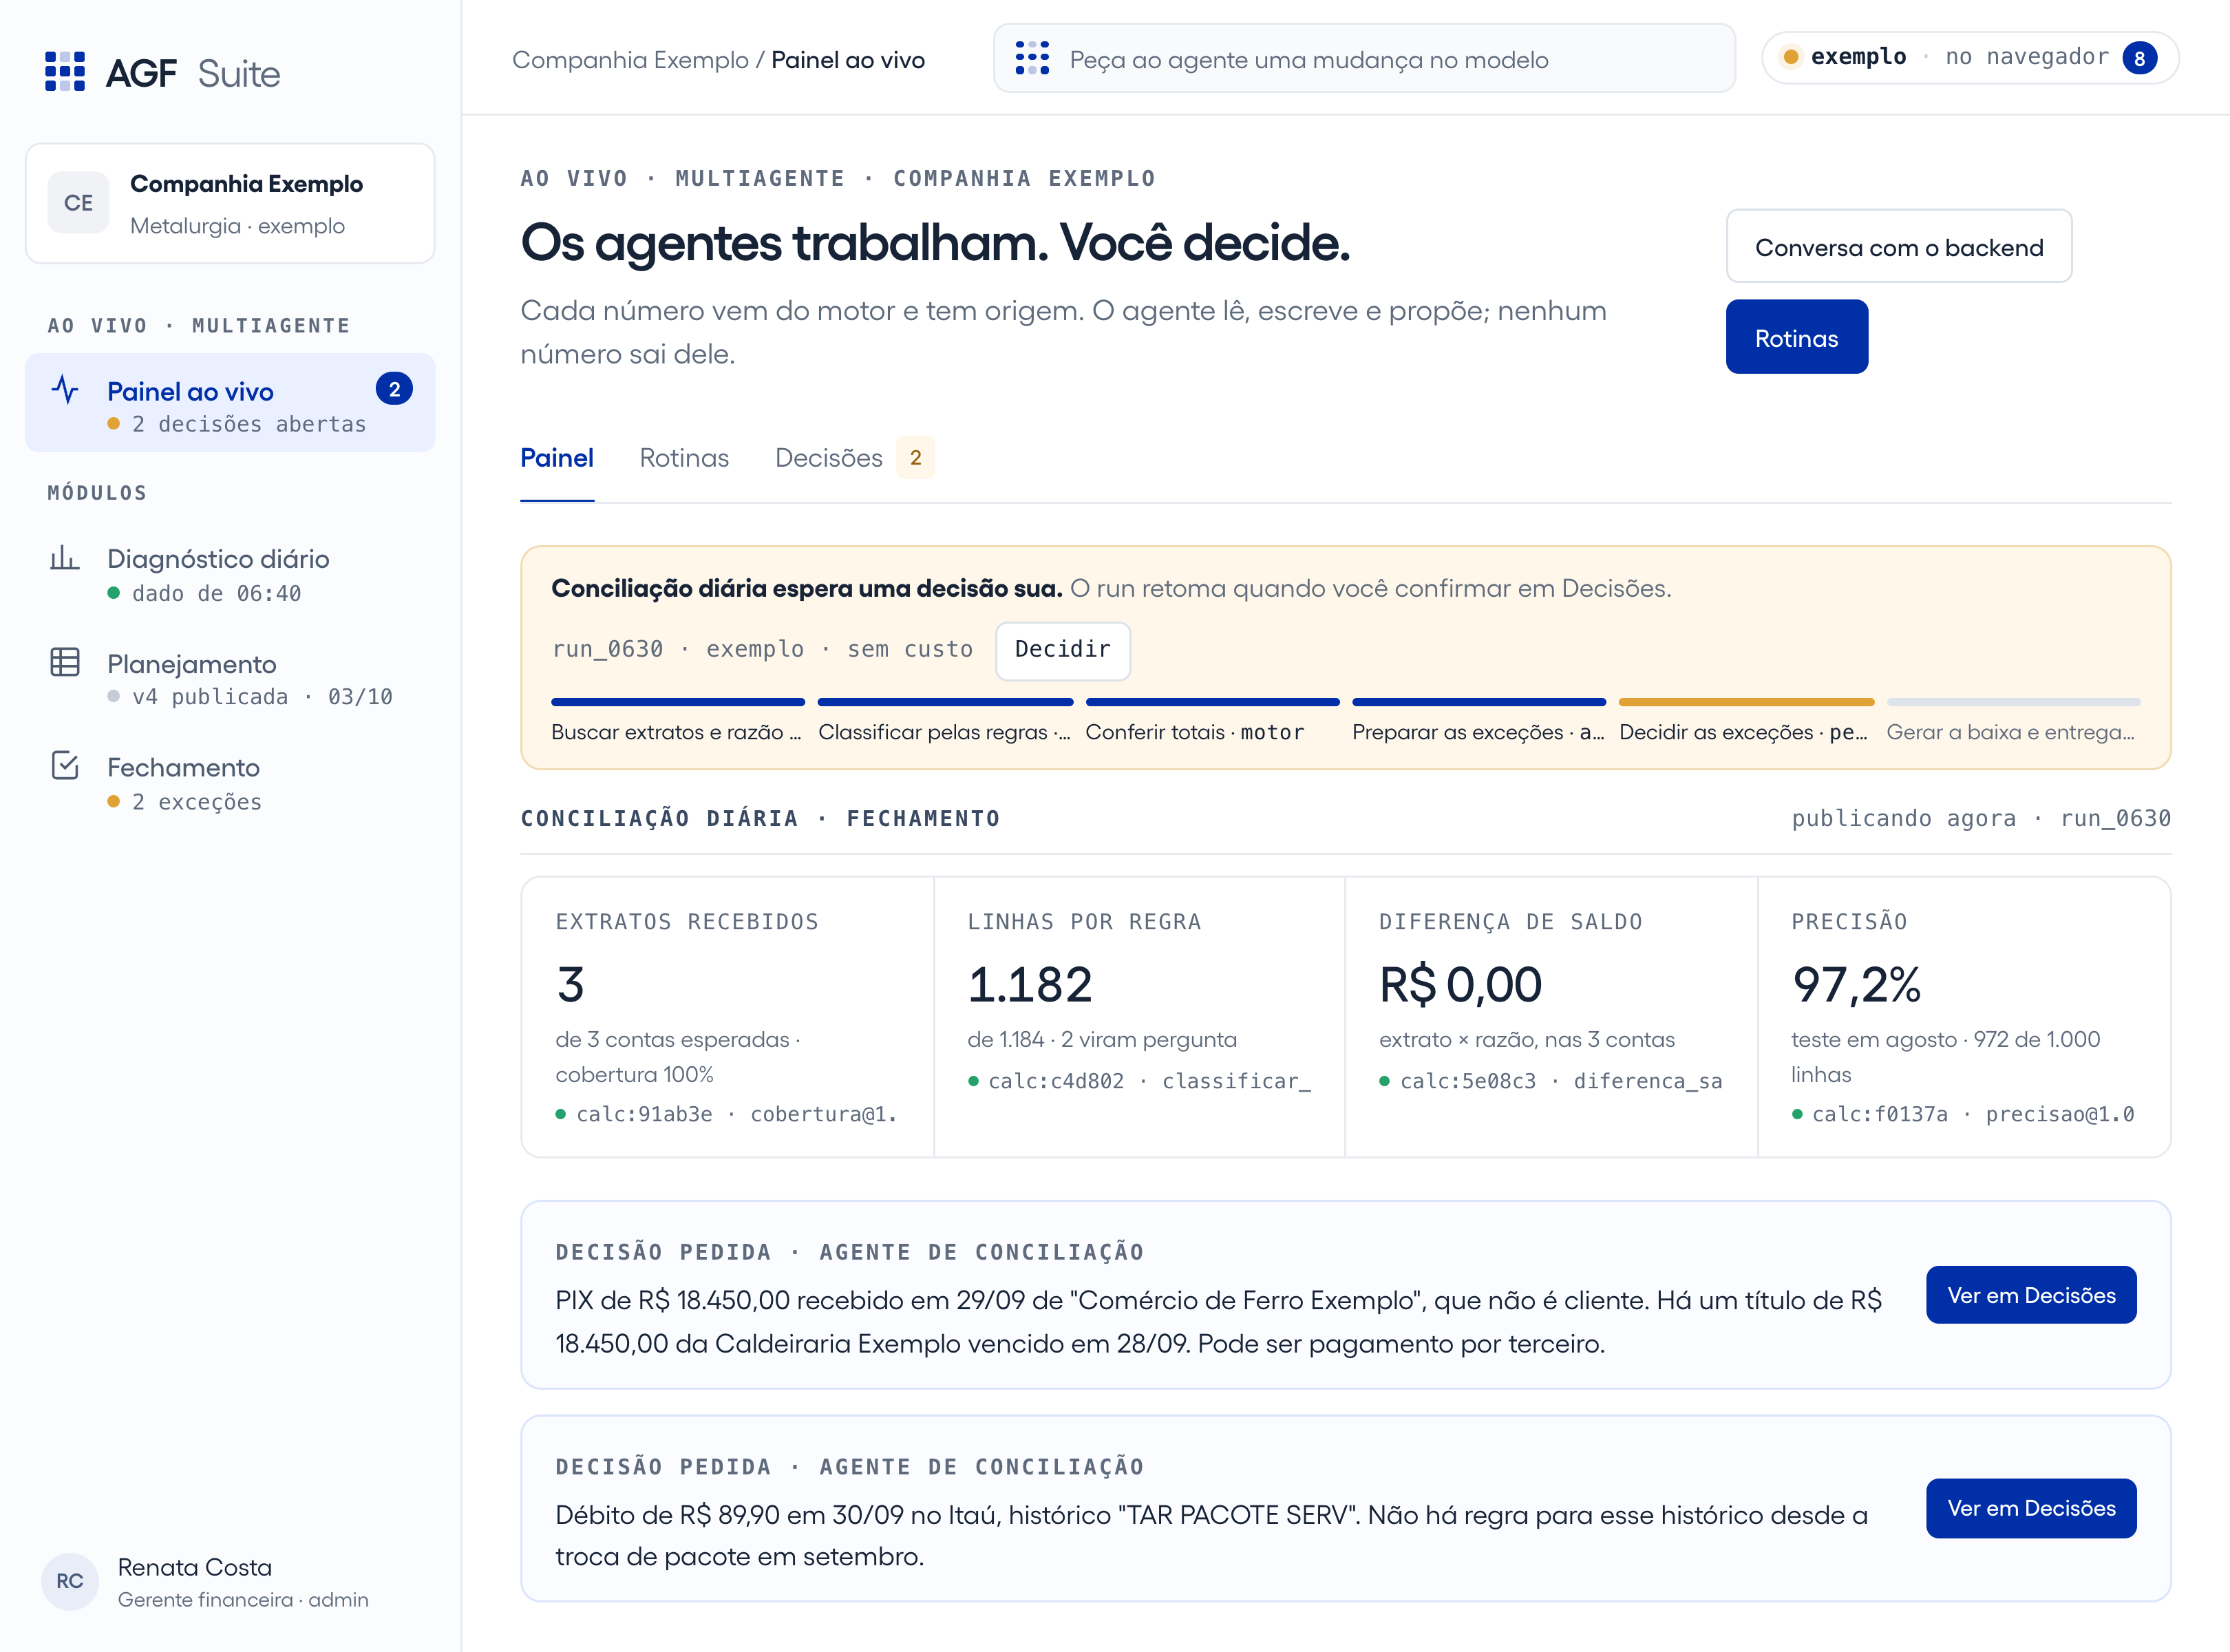Click the grey Gerar a baixa e entrega step
Image resolution: width=2230 pixels, height=1652 pixels.
click(x=2013, y=721)
